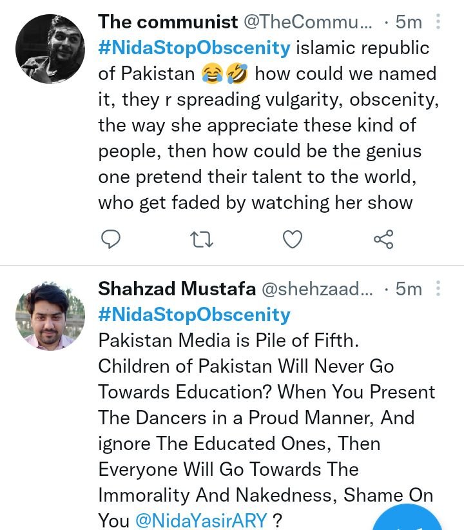Reply to The communist's tweet
This screenshot has width=464, height=530.
click(111, 240)
